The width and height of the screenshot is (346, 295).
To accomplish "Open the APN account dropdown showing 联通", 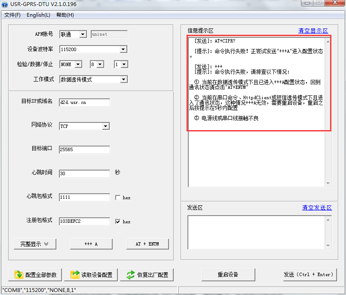I will (83, 34).
